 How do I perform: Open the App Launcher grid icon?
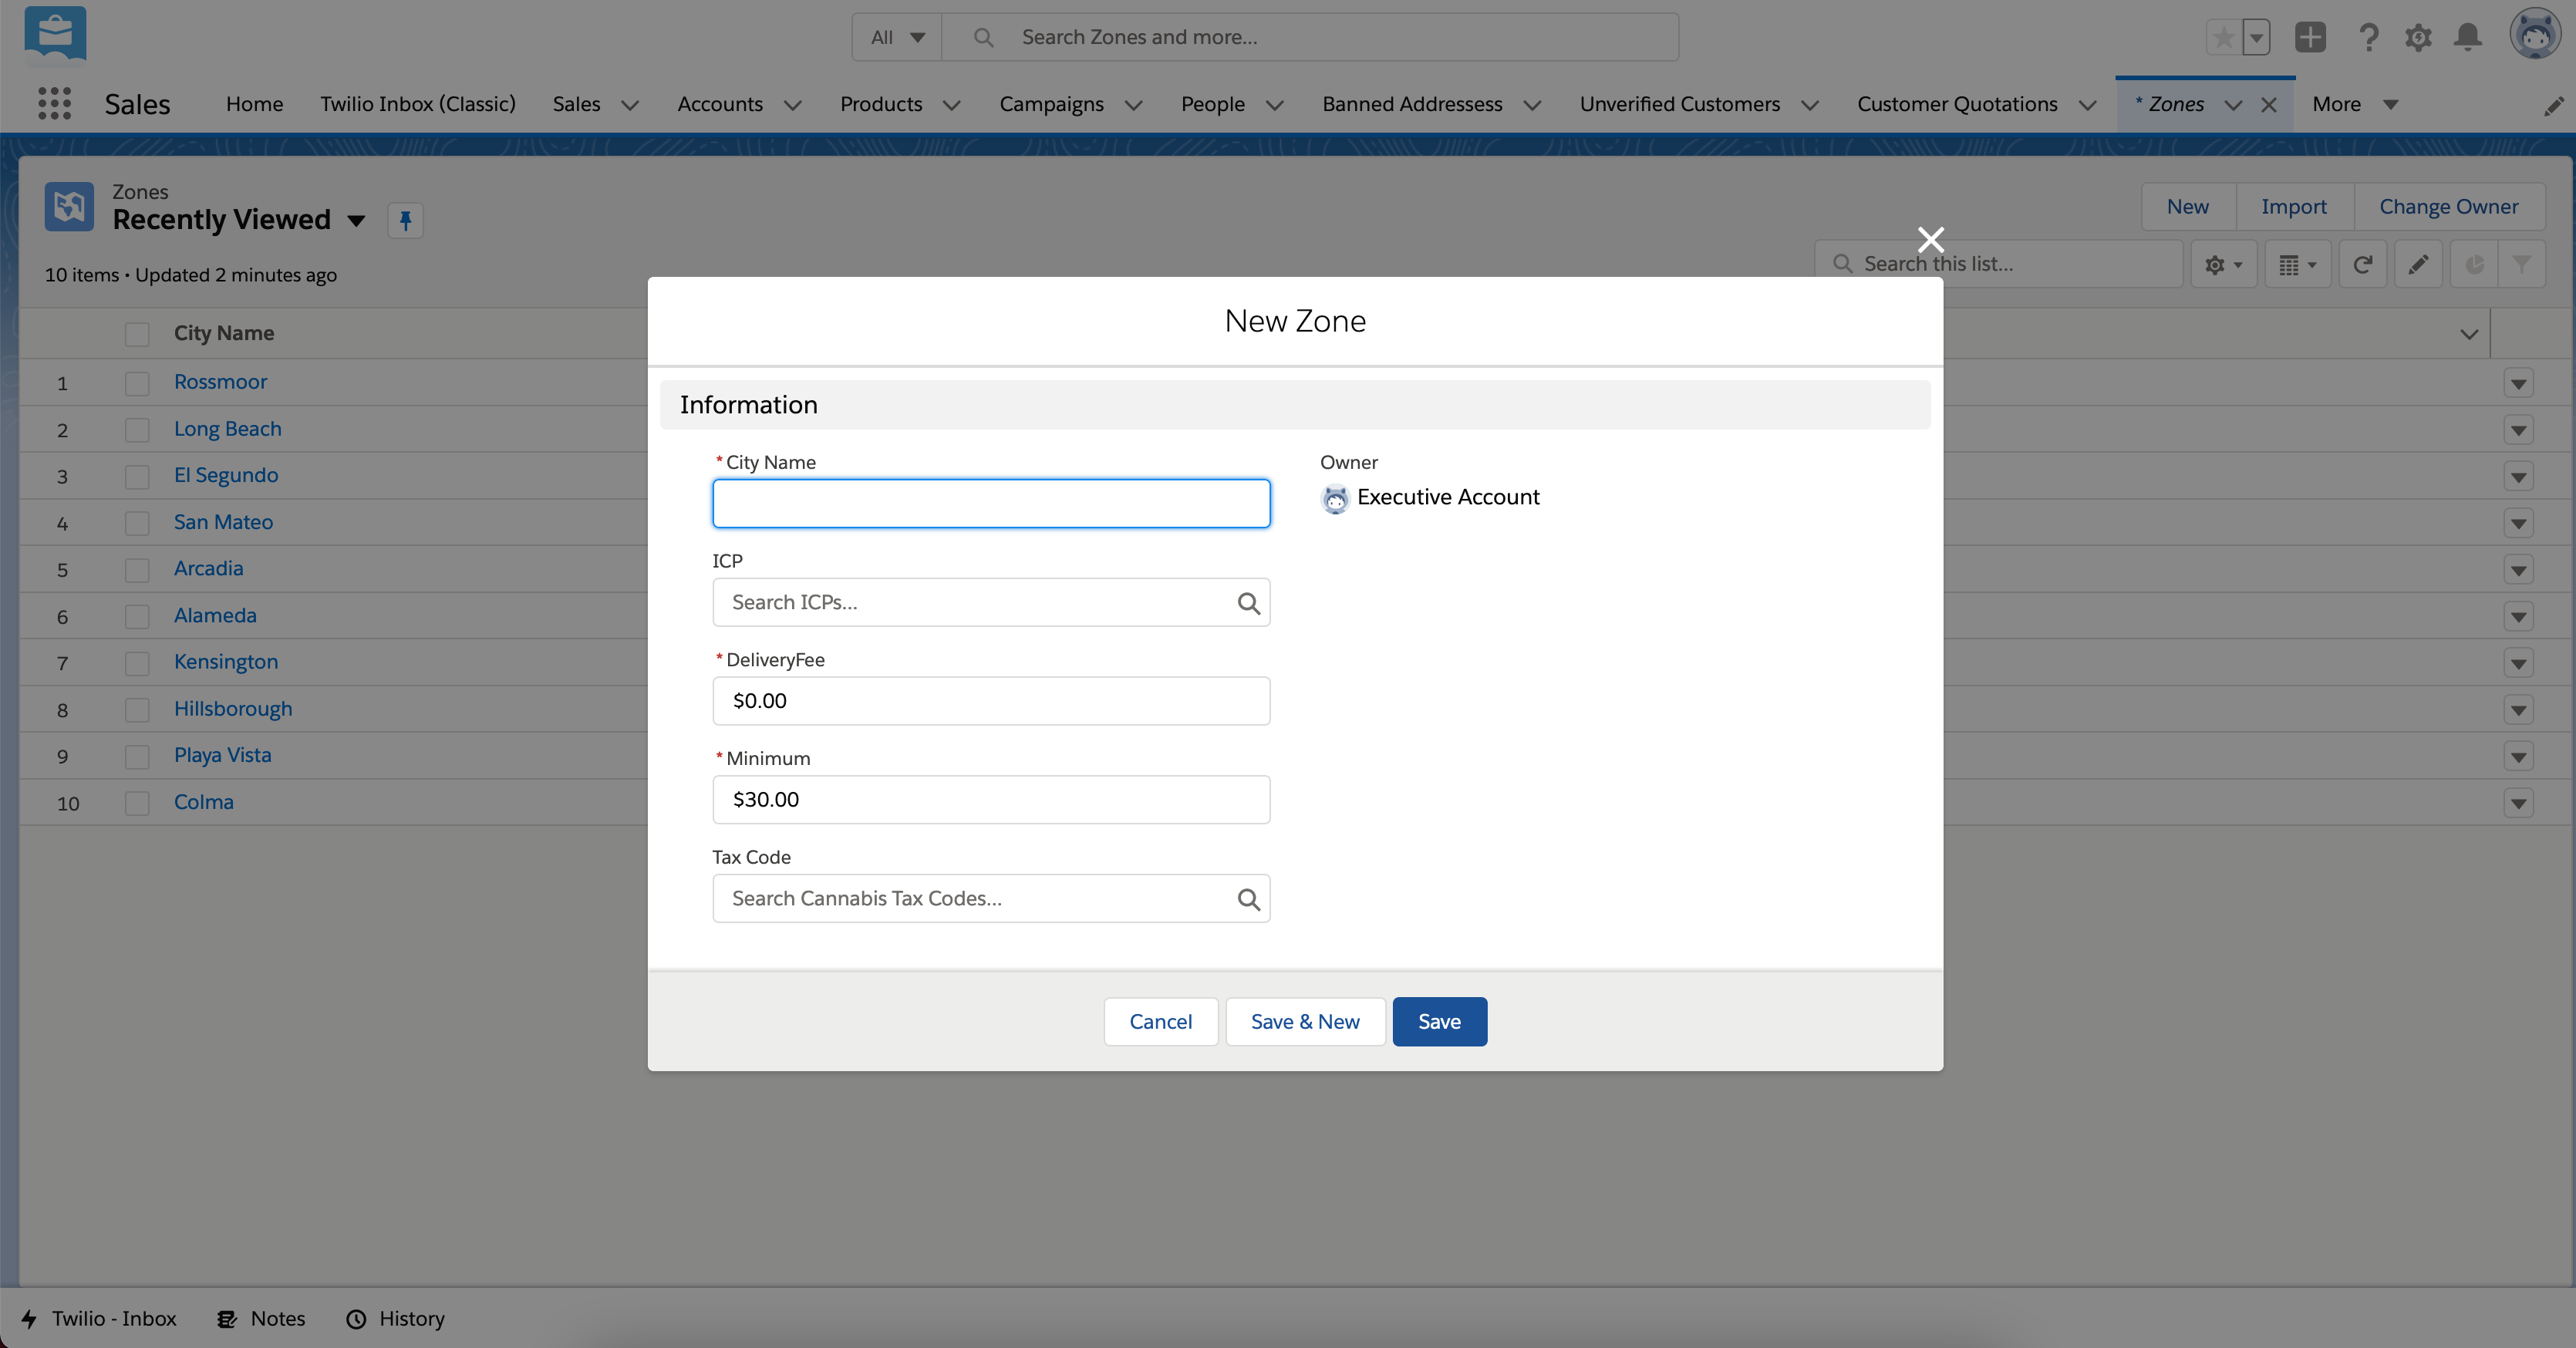pos(54,103)
